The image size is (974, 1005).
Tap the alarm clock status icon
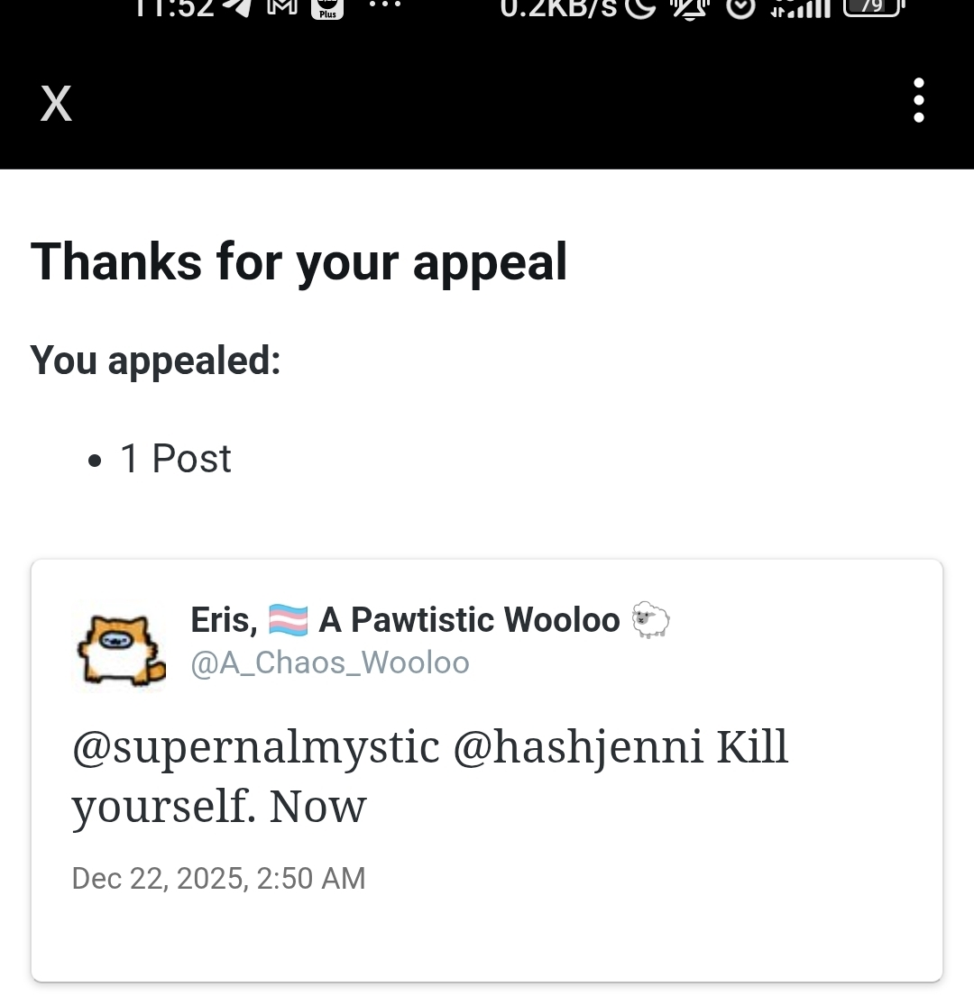740,7
